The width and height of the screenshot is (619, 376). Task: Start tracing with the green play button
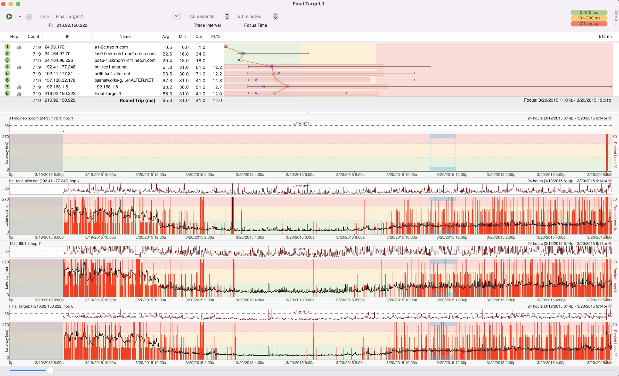click(9, 16)
